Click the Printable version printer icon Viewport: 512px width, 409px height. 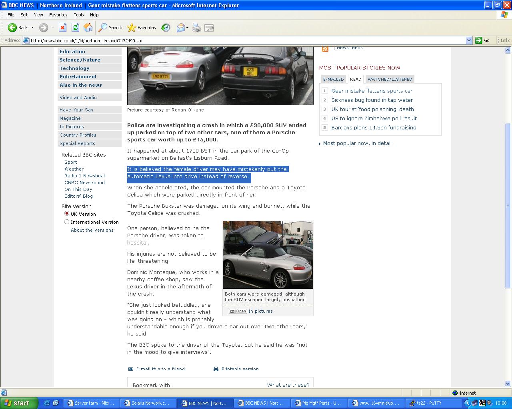point(216,369)
